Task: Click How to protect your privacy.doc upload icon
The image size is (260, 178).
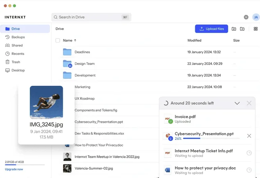Action: [x=168, y=170]
